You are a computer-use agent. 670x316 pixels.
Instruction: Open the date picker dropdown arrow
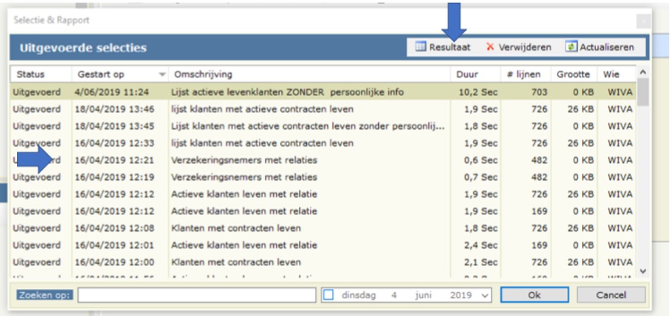click(485, 295)
